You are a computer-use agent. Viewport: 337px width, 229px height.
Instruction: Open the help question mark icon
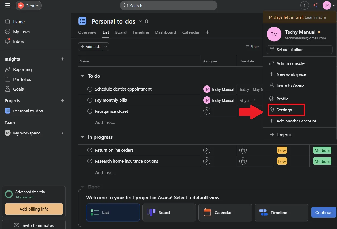tap(304, 6)
